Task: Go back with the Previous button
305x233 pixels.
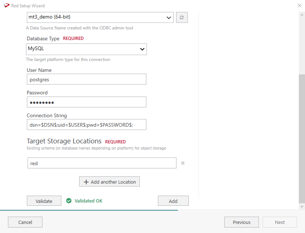Action: [x=241, y=222]
